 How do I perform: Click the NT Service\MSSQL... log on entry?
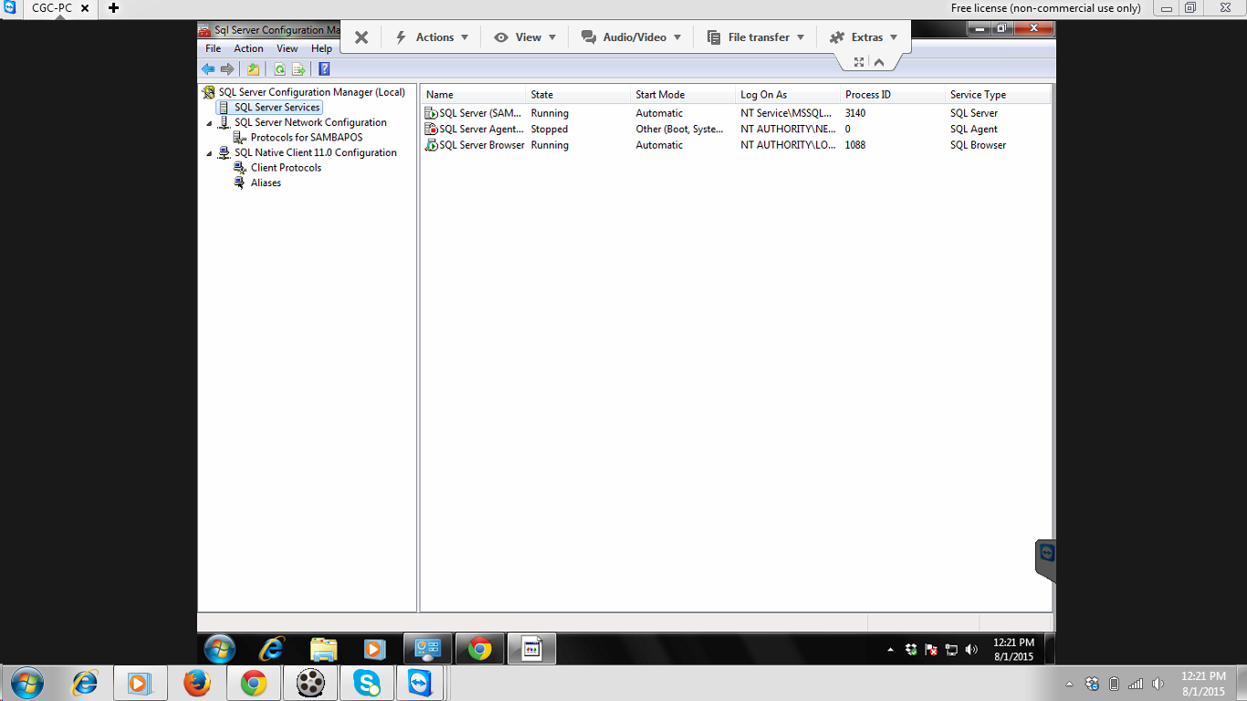[x=786, y=113]
